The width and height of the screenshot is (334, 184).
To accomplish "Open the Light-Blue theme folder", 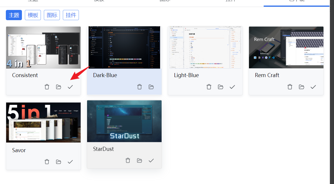I will [x=220, y=87].
